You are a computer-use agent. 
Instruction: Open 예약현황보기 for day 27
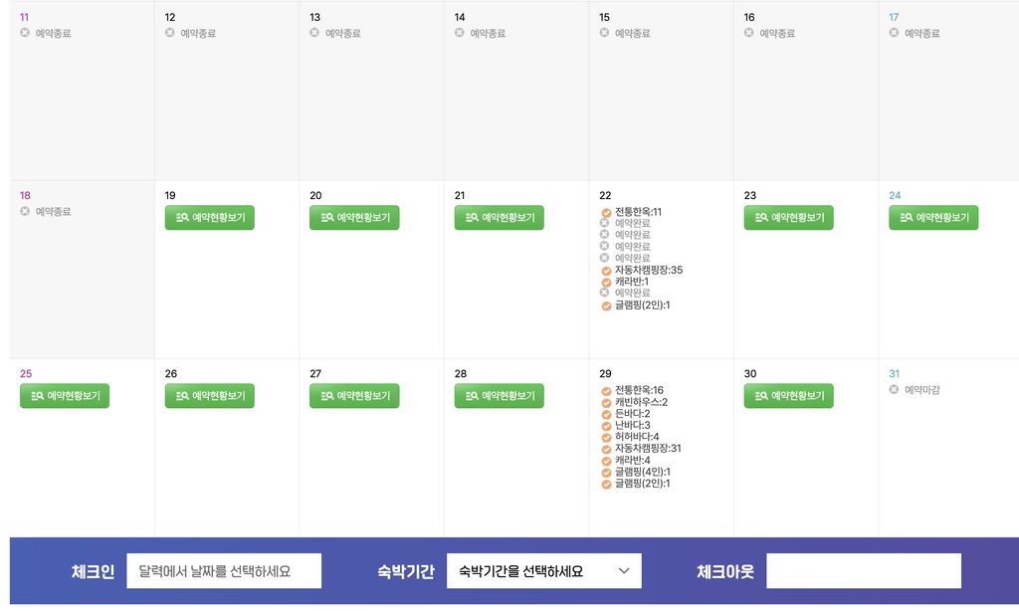(x=354, y=396)
